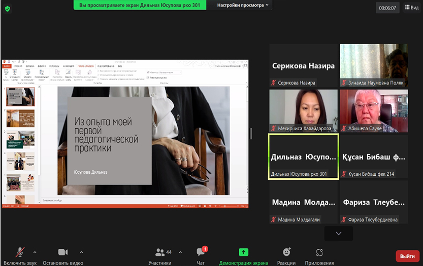Click Мехриниса Хавайдарова's video tile
The height and width of the screenshot is (266, 423).
303,110
